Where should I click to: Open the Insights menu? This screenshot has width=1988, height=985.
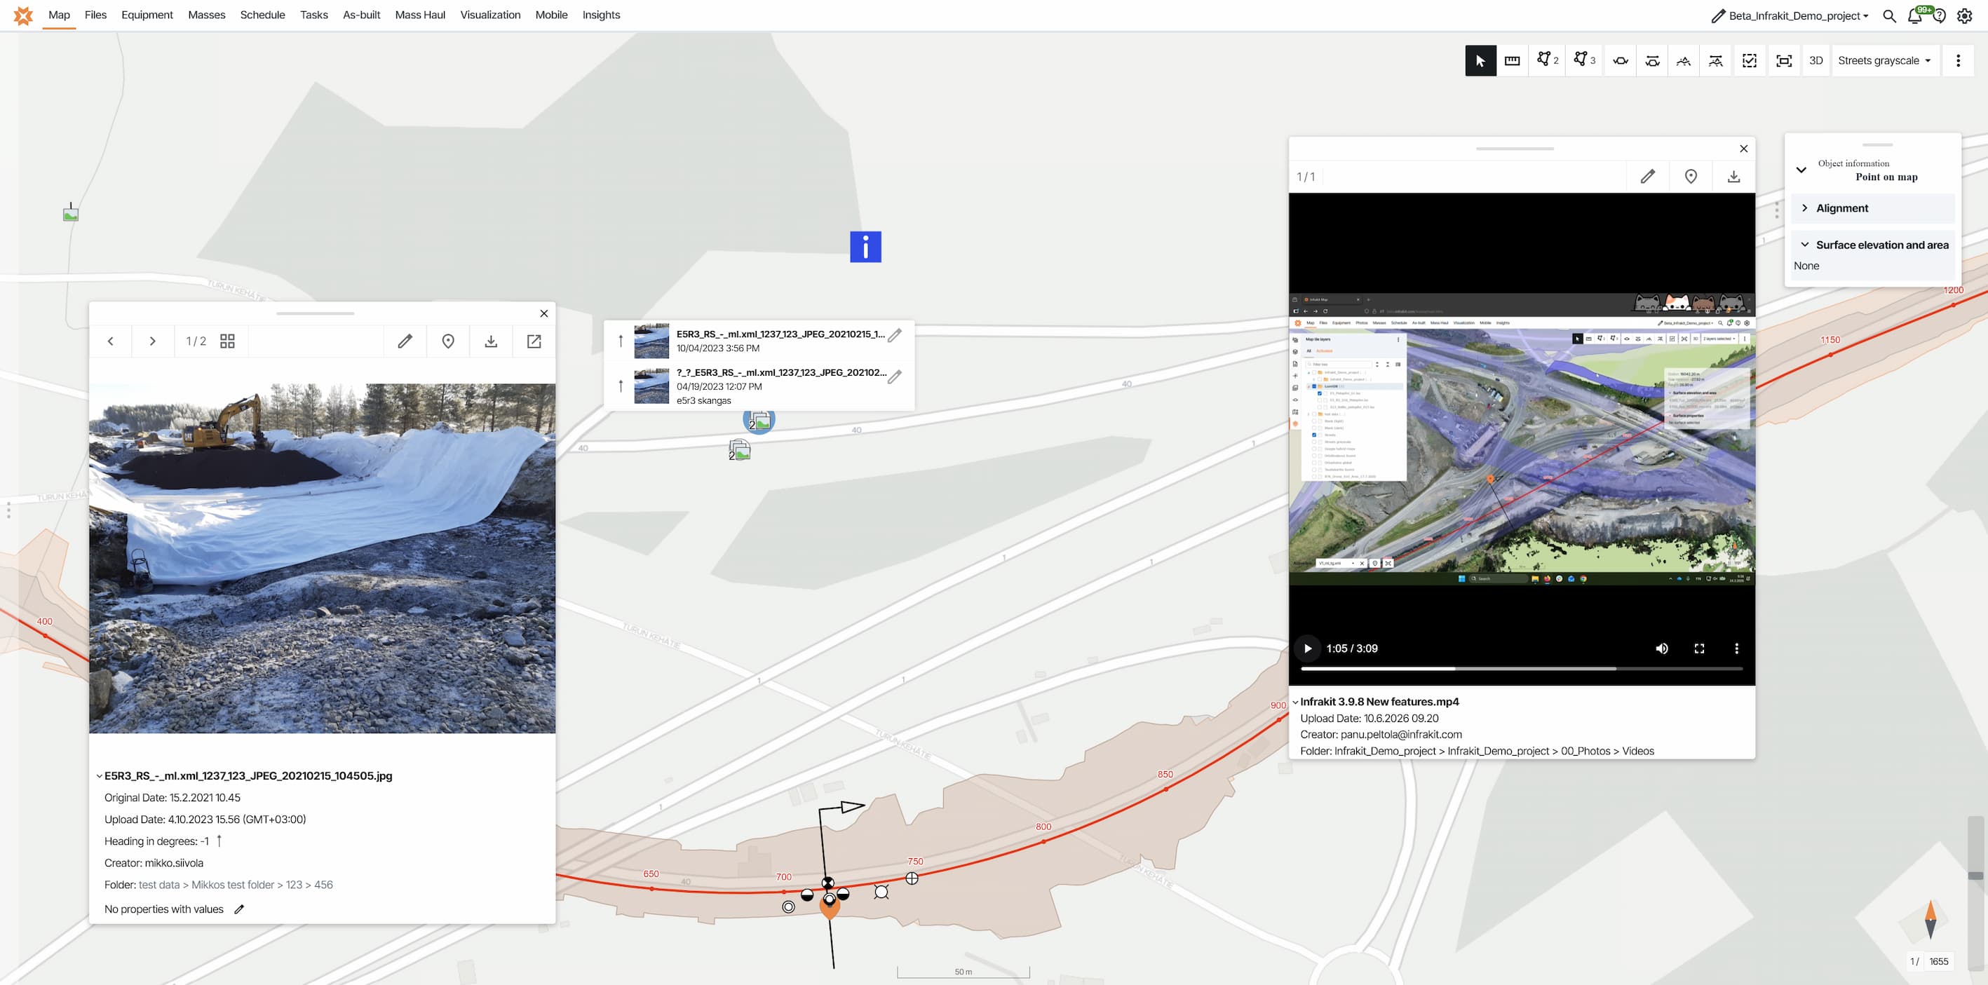(601, 15)
